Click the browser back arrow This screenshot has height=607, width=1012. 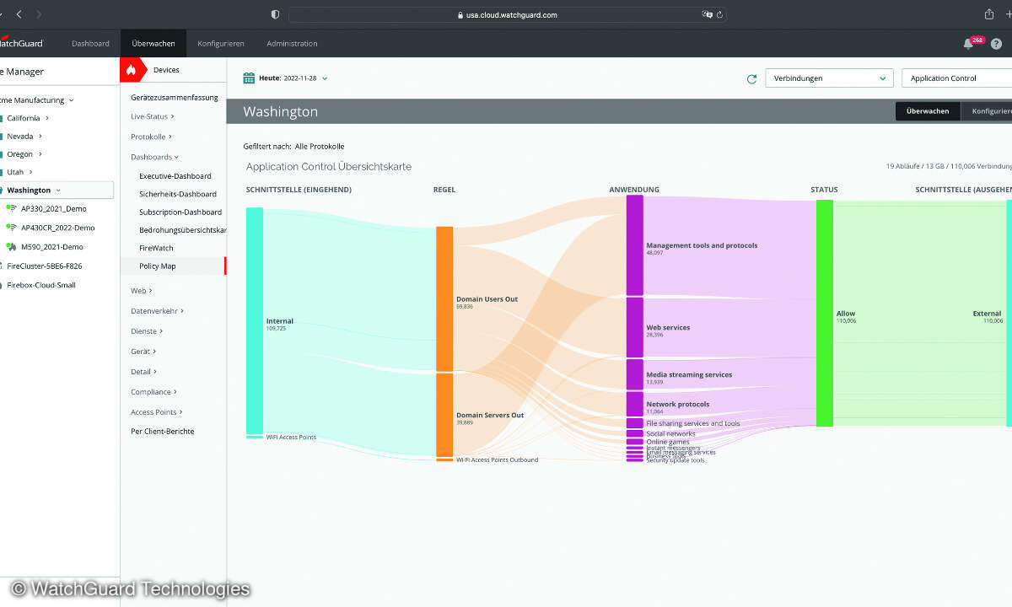tap(19, 14)
